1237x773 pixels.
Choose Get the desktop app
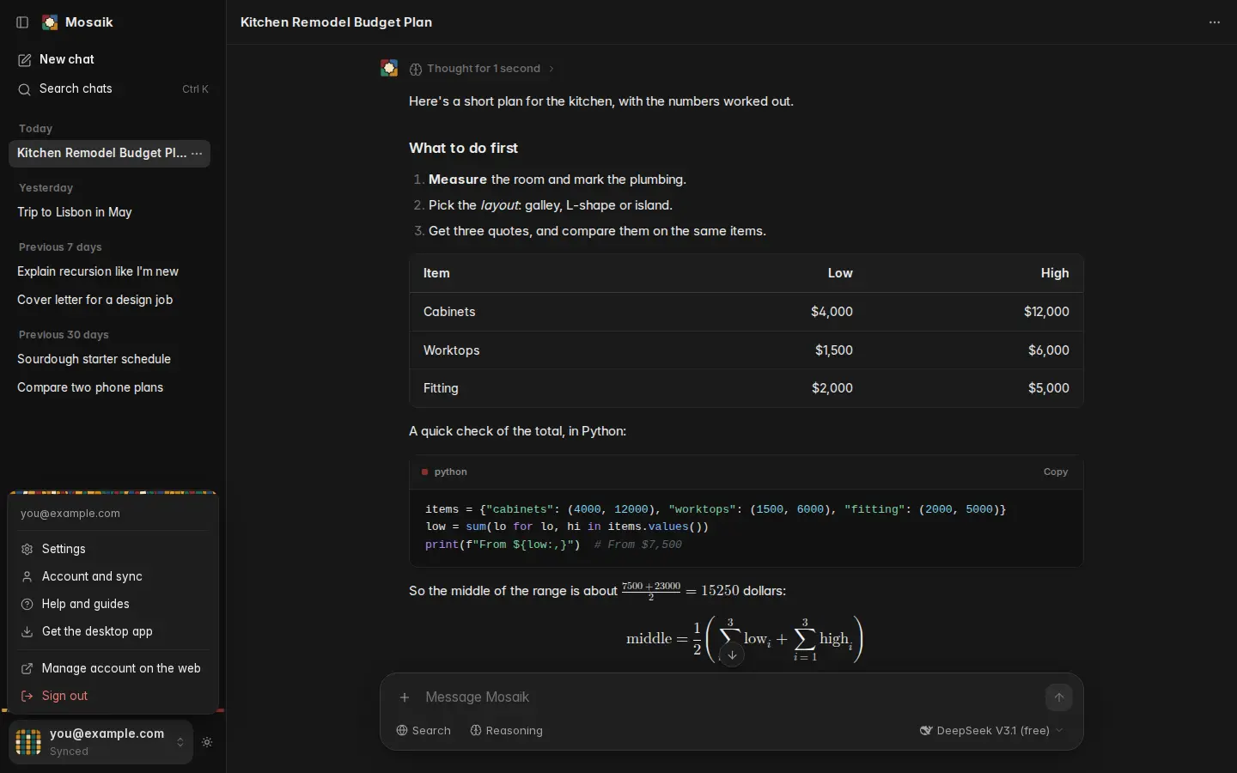tap(113, 631)
